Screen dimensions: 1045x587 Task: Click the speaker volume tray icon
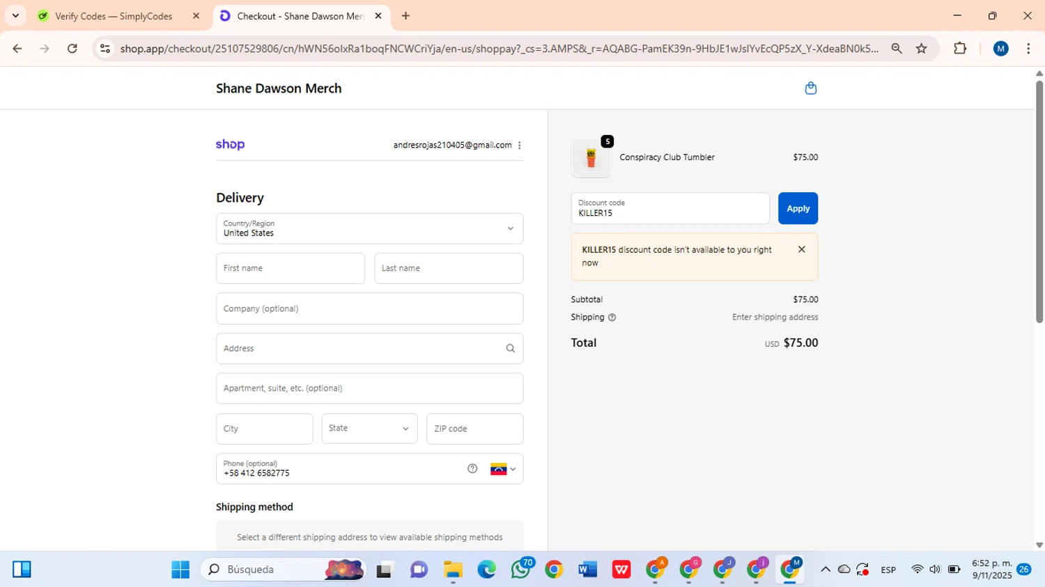tap(935, 570)
